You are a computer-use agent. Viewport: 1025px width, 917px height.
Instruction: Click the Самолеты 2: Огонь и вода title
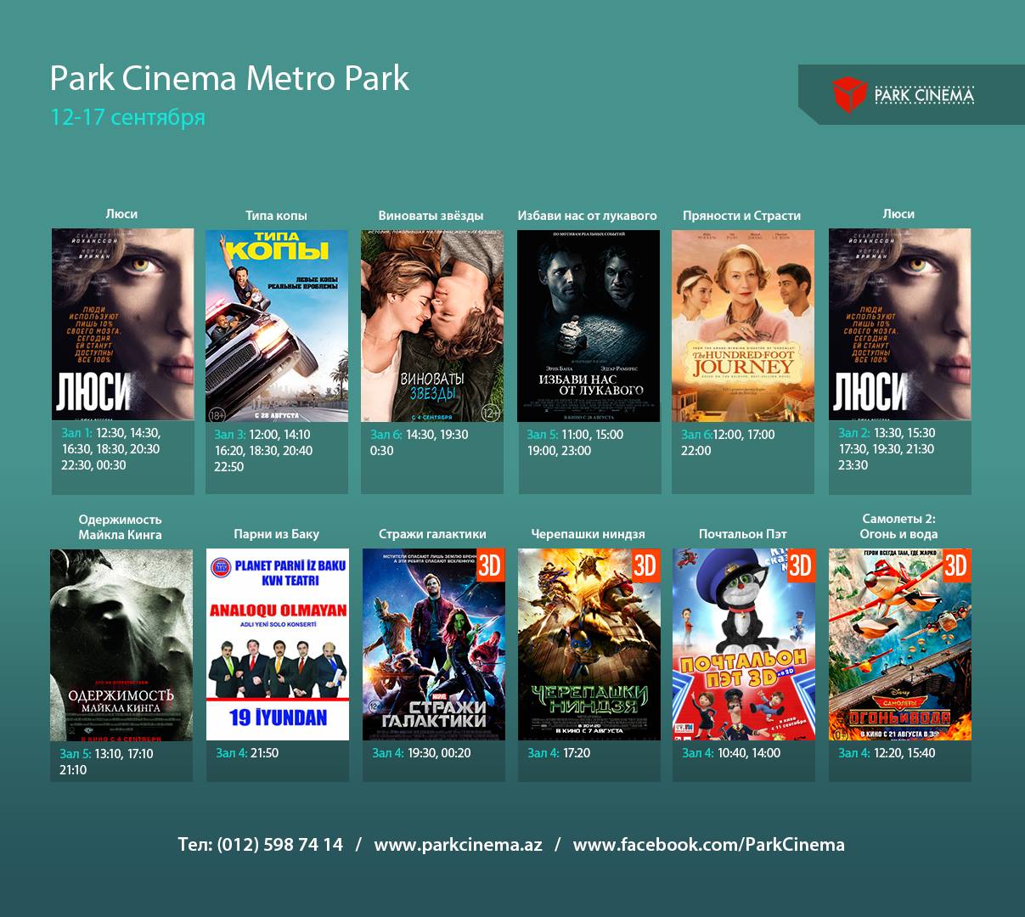pyautogui.click(x=898, y=526)
